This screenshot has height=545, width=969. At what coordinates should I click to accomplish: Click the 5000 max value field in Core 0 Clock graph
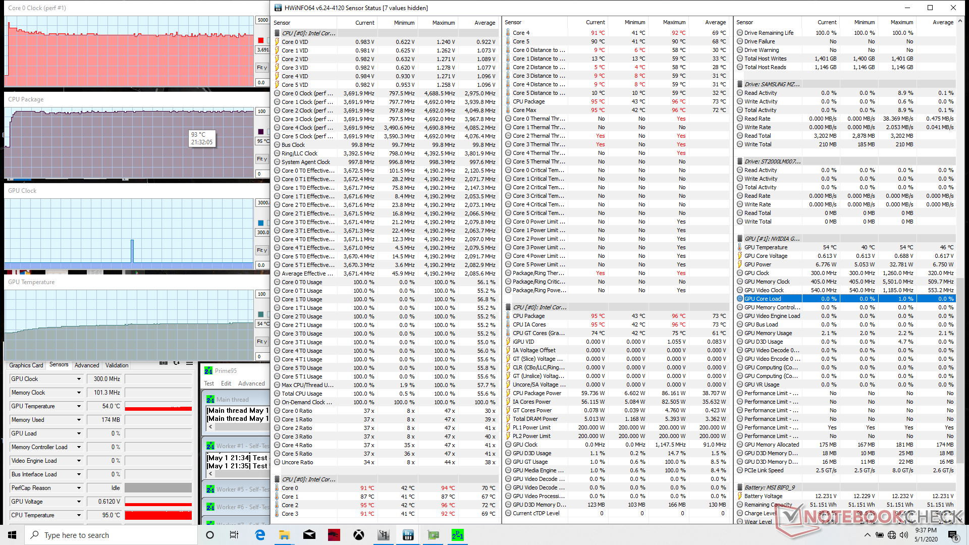[x=262, y=20]
